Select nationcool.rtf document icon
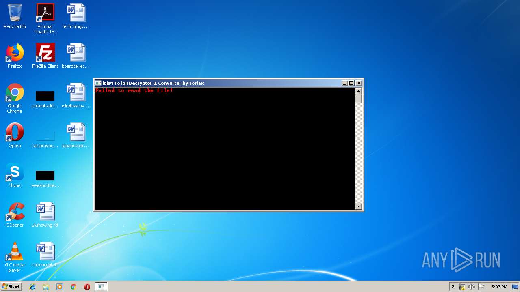The width and height of the screenshot is (520, 292). click(x=45, y=255)
